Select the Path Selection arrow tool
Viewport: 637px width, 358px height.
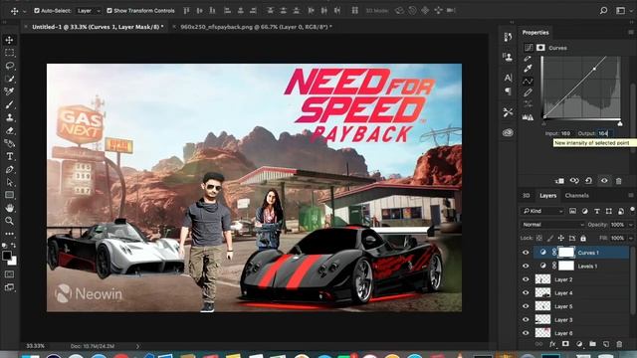(x=9, y=182)
